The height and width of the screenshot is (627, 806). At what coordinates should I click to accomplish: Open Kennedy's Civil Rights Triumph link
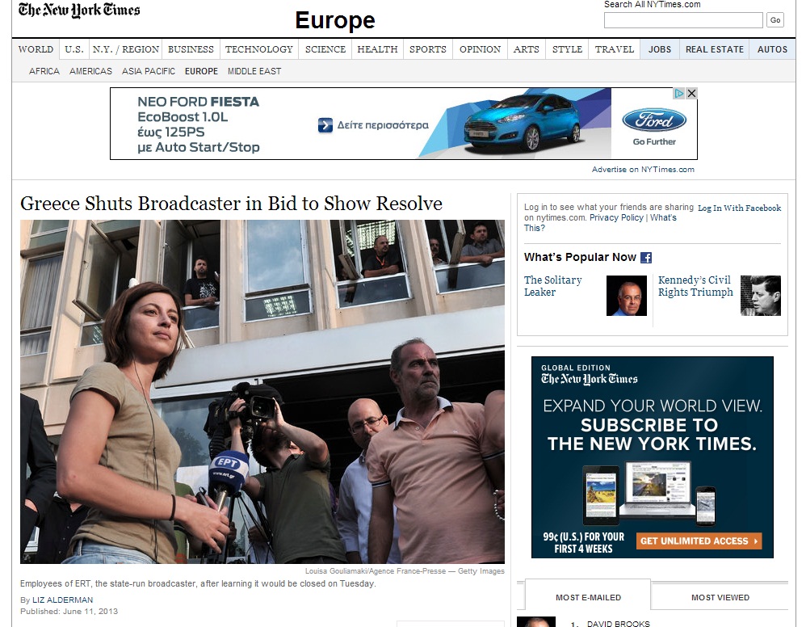[x=695, y=286]
